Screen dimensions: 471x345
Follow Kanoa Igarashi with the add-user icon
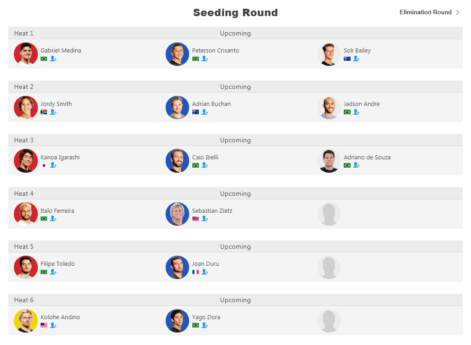point(53,165)
